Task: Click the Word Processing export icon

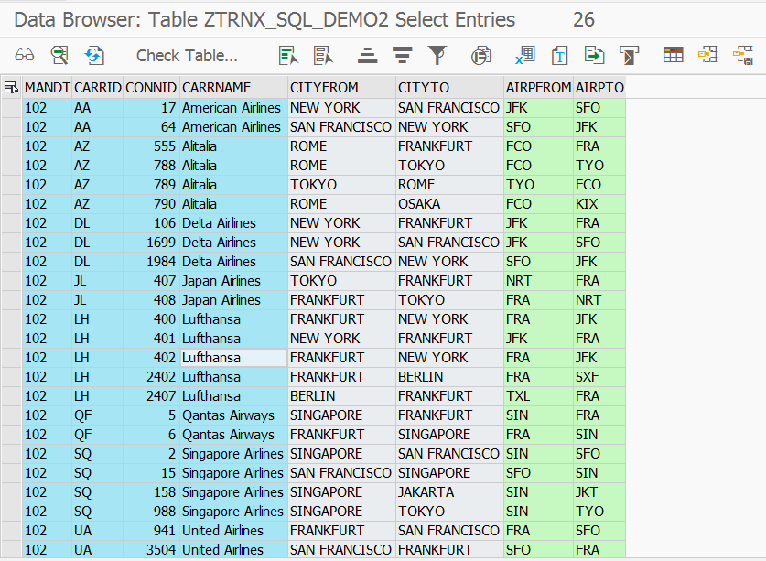Action: coord(559,55)
